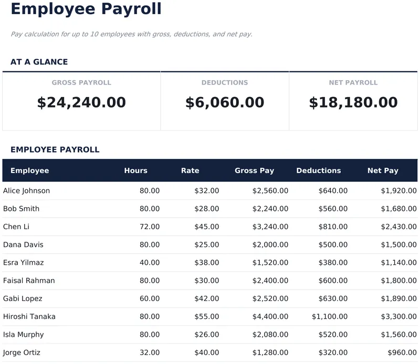Click the Net Pay column header

383,170
